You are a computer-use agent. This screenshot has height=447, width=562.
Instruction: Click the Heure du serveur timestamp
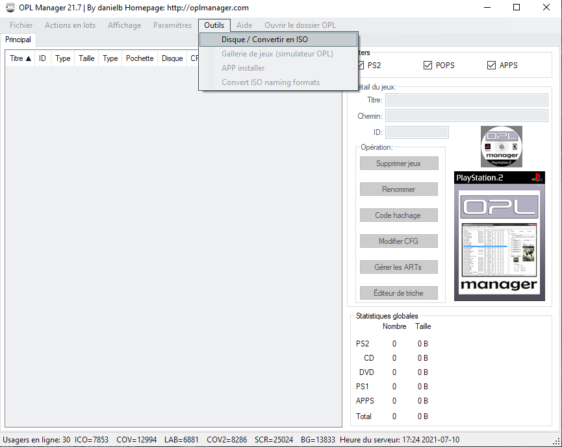(x=400, y=439)
